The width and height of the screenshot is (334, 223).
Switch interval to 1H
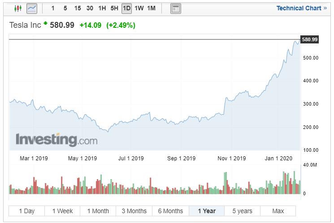[102, 8]
